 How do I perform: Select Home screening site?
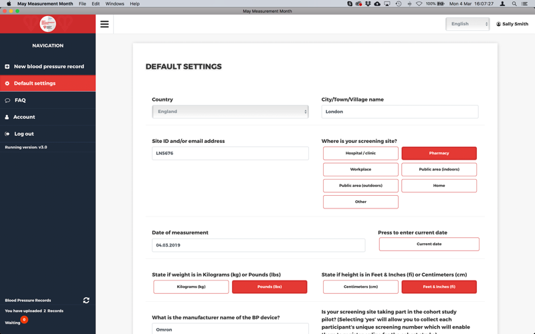click(439, 186)
